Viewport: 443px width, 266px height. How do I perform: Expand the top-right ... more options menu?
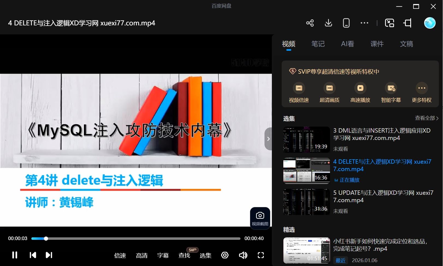364,23
